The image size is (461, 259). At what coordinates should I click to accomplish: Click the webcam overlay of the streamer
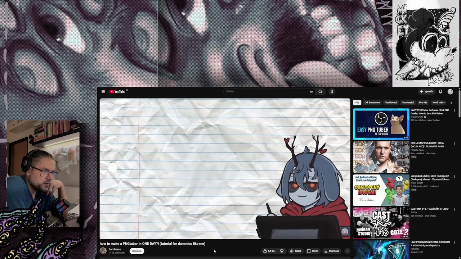(43, 174)
